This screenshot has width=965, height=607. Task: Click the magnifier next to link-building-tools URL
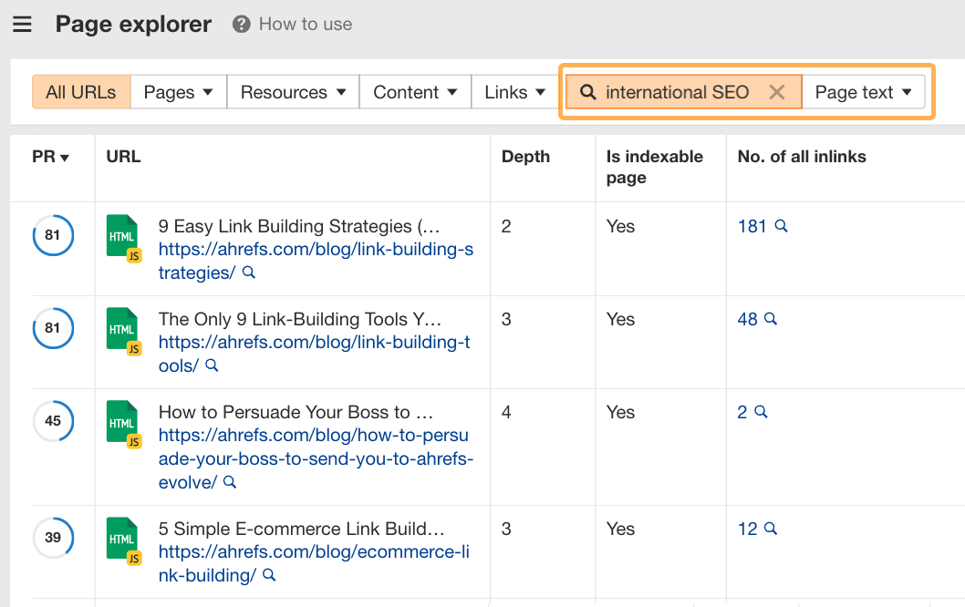[x=211, y=365]
